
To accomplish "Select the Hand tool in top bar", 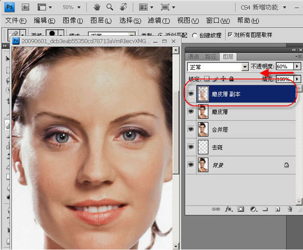I will coord(97,8).
